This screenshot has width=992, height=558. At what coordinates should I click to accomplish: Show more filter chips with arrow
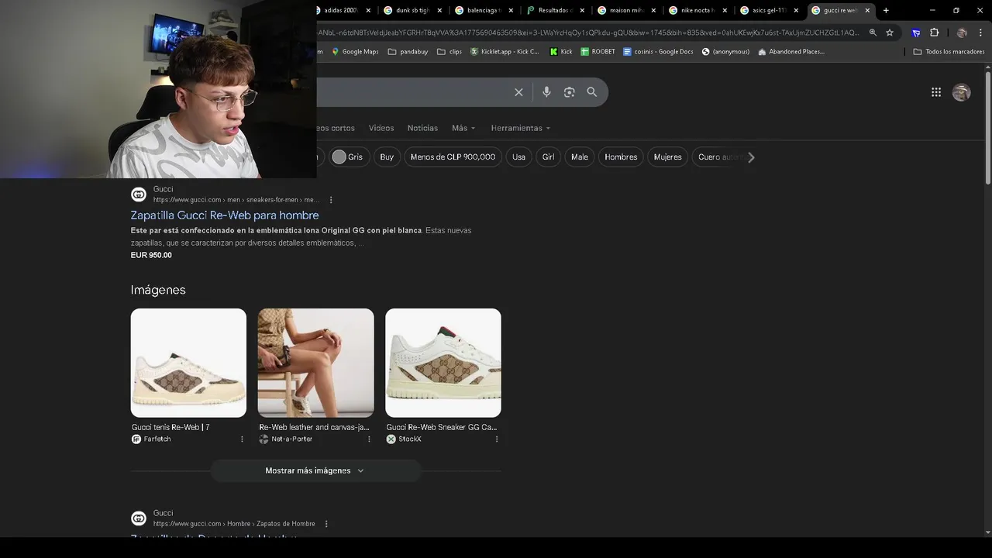coord(750,157)
